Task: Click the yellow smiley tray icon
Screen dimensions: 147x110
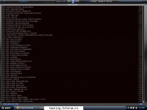Action: tap(131, 108)
